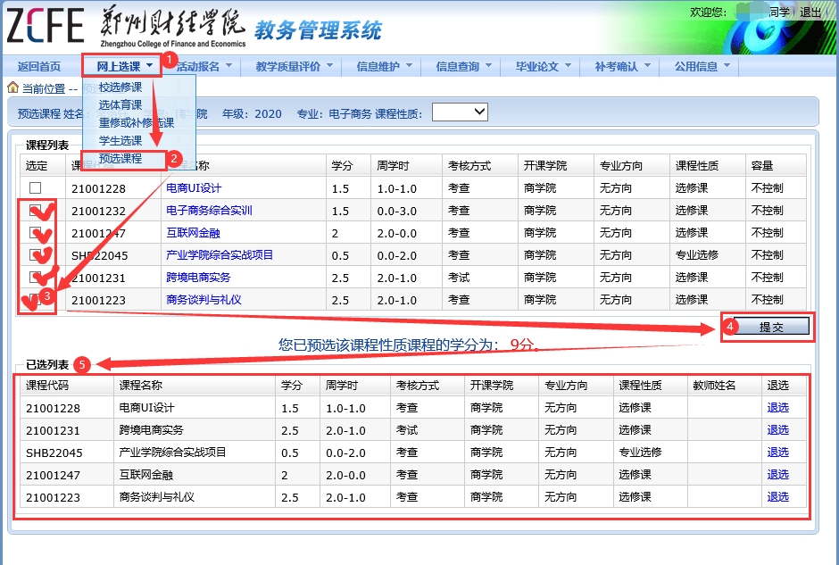Choose 重修或补修选课 from the open menu
This screenshot has width=839, height=565.
(x=137, y=122)
